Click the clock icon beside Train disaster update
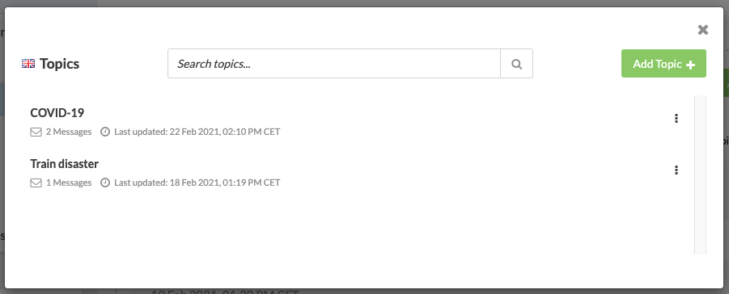 (105, 183)
